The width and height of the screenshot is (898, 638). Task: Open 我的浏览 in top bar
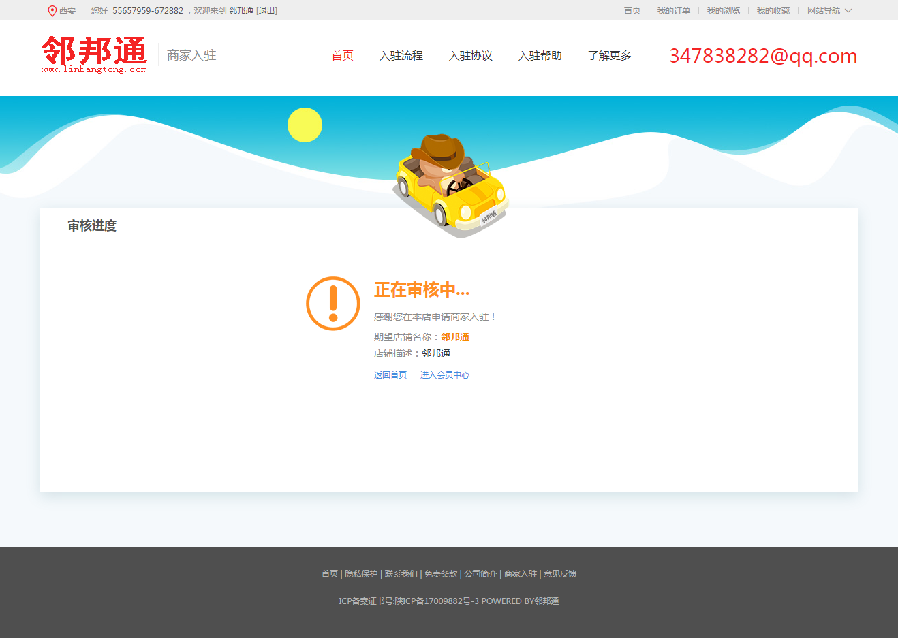pyautogui.click(x=723, y=11)
